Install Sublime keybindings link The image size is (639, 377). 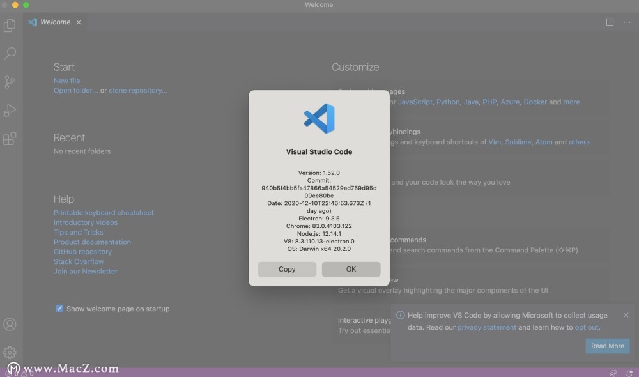[x=518, y=142]
